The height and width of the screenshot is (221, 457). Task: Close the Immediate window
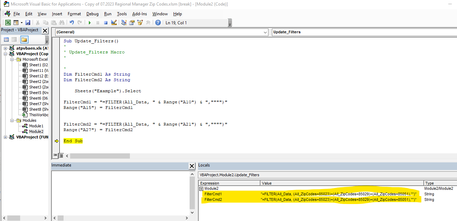click(x=192, y=166)
